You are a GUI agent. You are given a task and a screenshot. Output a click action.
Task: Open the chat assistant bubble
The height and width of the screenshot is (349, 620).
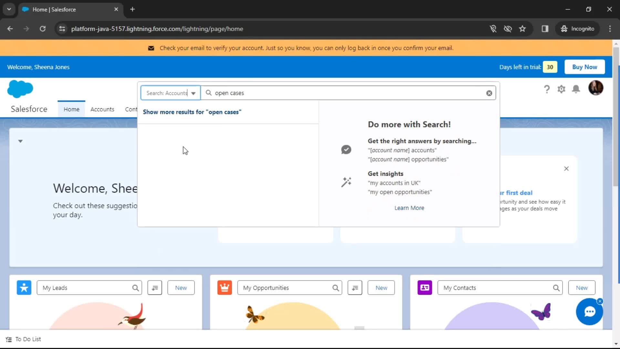(589, 312)
